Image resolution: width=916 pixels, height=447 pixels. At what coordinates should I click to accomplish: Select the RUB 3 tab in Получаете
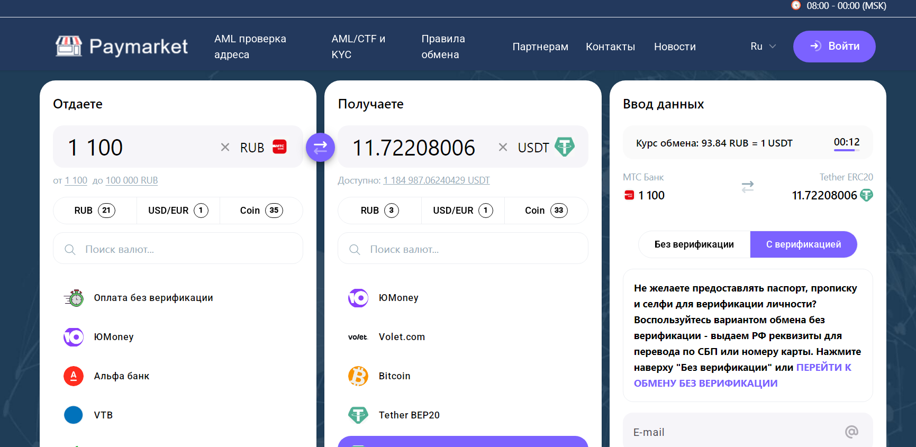[x=379, y=211]
